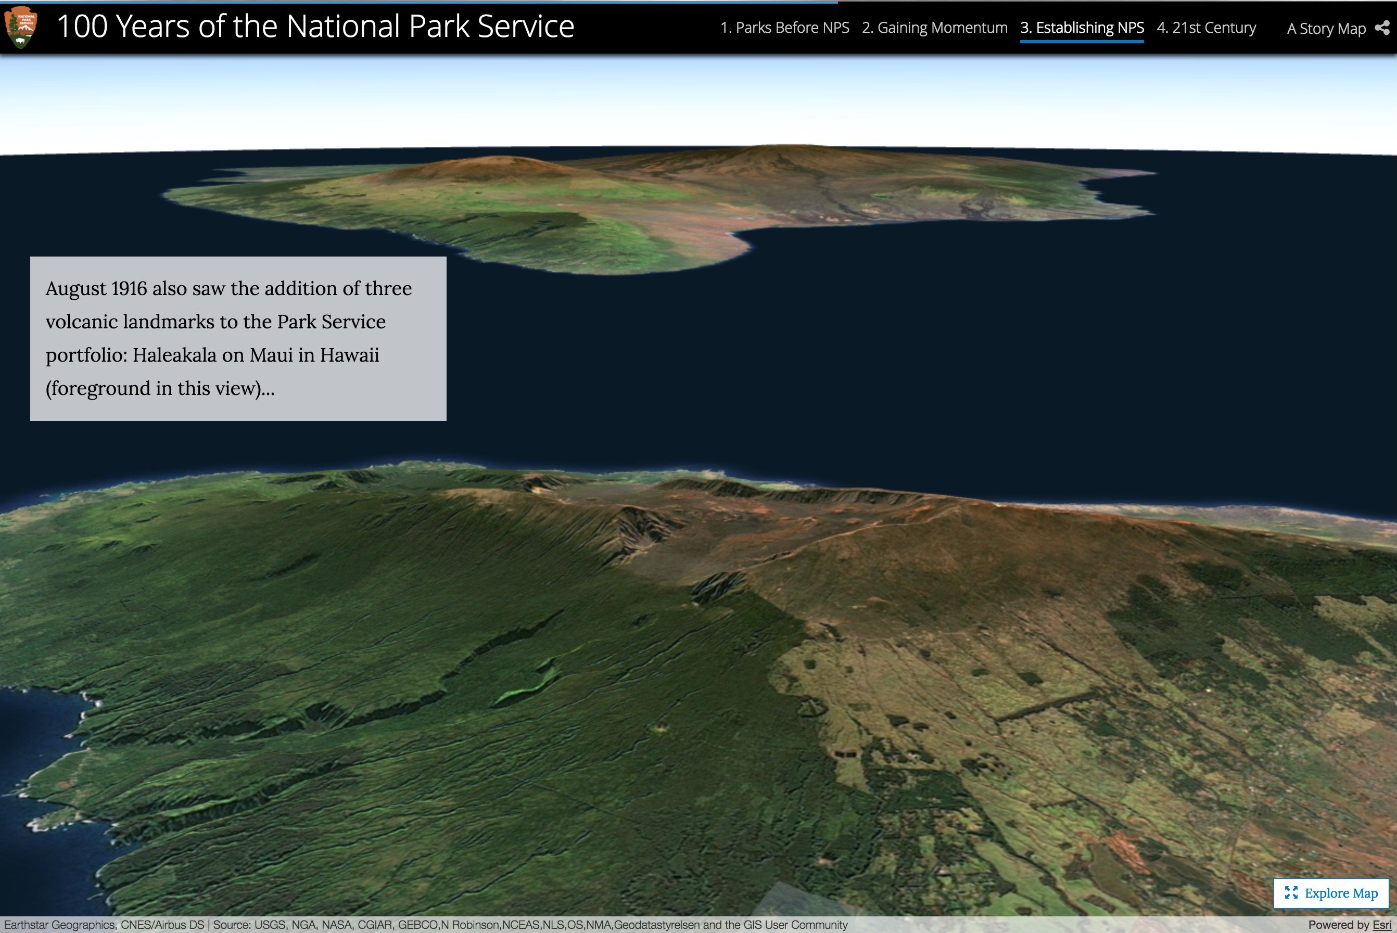Select the 3. Establishing NPS tab
This screenshot has width=1397, height=933.
point(1082,28)
